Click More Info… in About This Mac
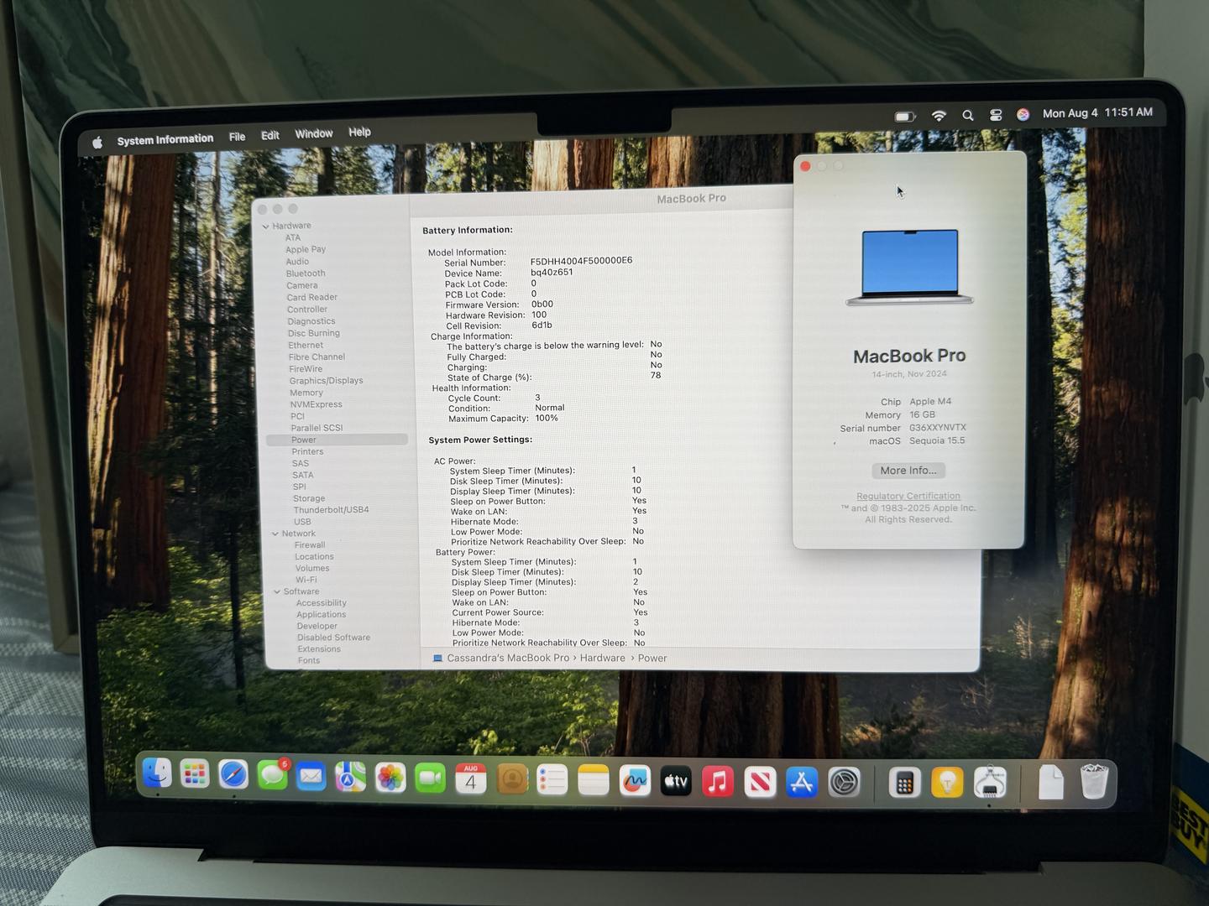1209x906 pixels. point(908,471)
